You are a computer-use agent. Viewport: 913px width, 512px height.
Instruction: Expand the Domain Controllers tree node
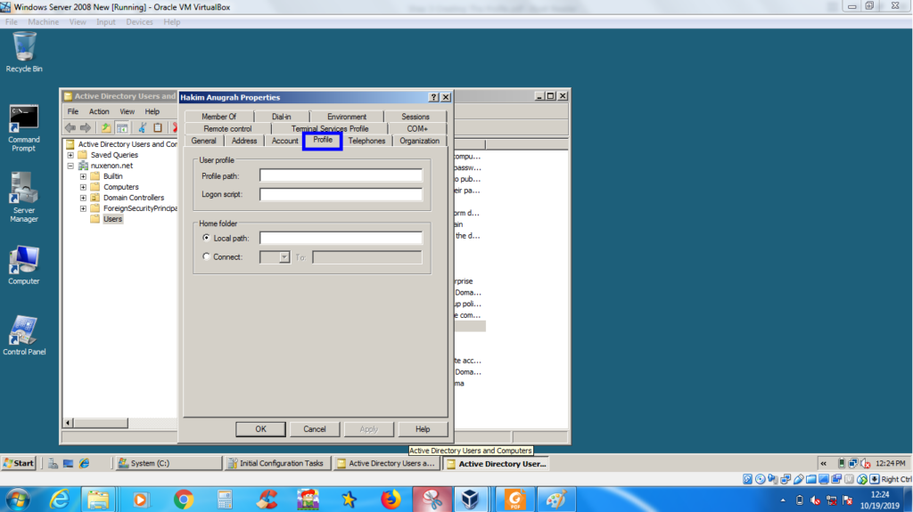[83, 198]
